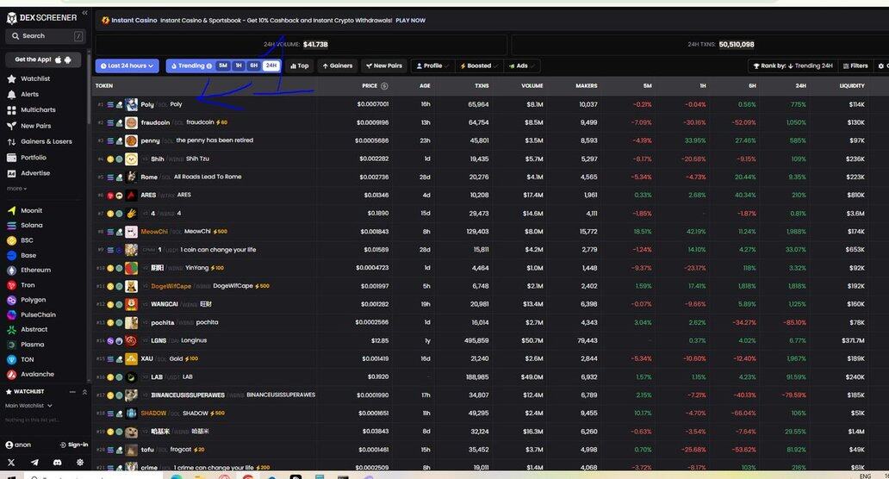Click the Trending info icon
The height and width of the screenshot is (479, 889).
pos(209,65)
